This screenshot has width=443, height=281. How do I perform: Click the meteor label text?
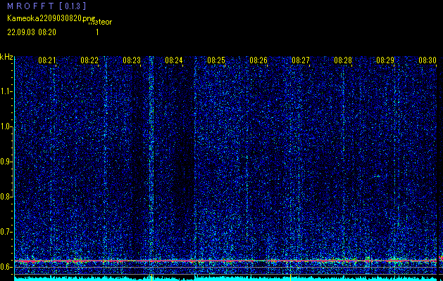point(100,22)
